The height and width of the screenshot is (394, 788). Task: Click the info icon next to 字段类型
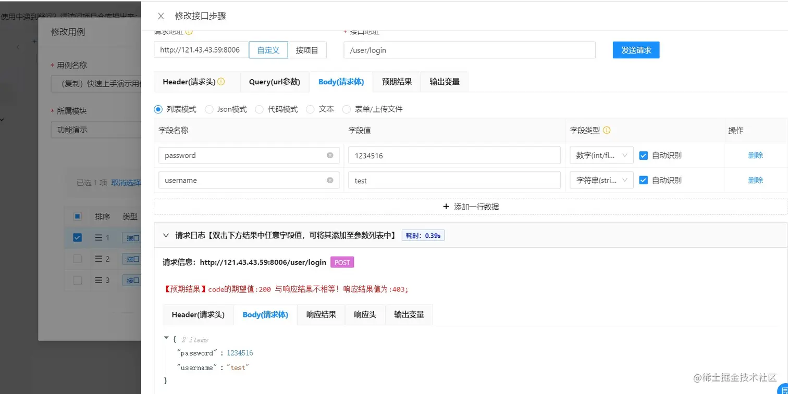[x=607, y=131]
